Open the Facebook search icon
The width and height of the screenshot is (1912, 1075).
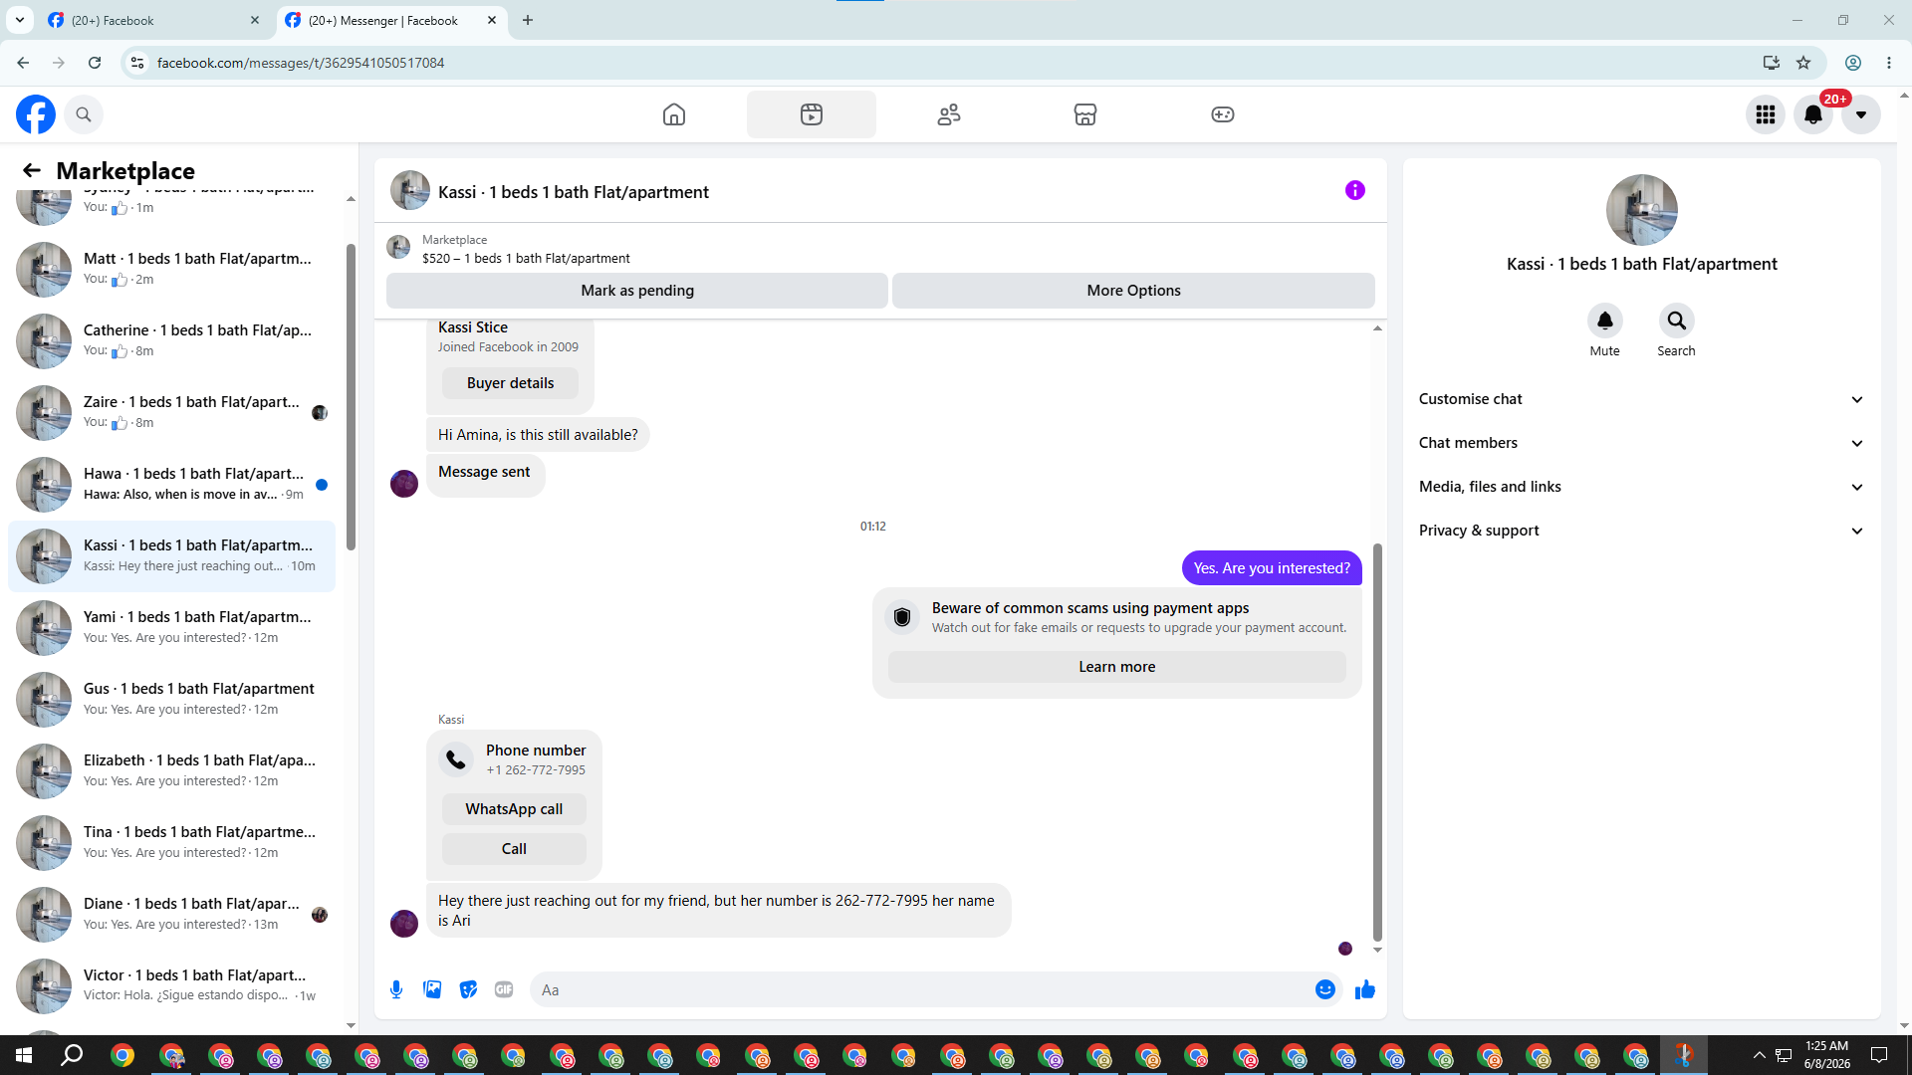coord(84,114)
